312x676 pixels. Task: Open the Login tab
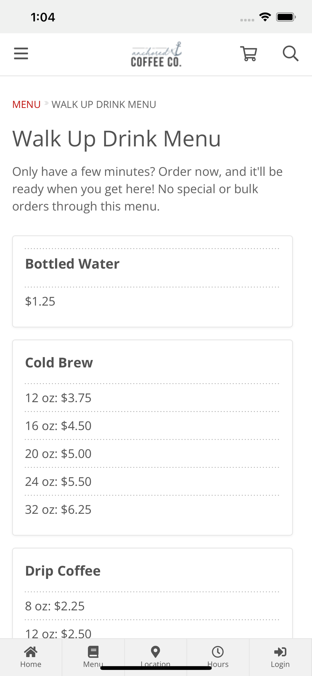point(280,657)
